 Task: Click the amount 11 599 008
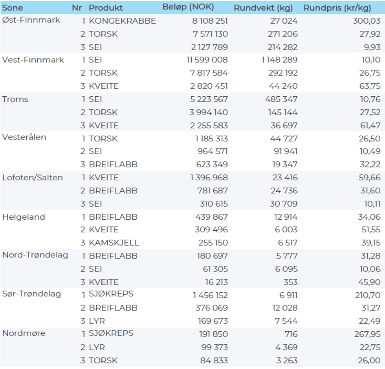click(207, 60)
